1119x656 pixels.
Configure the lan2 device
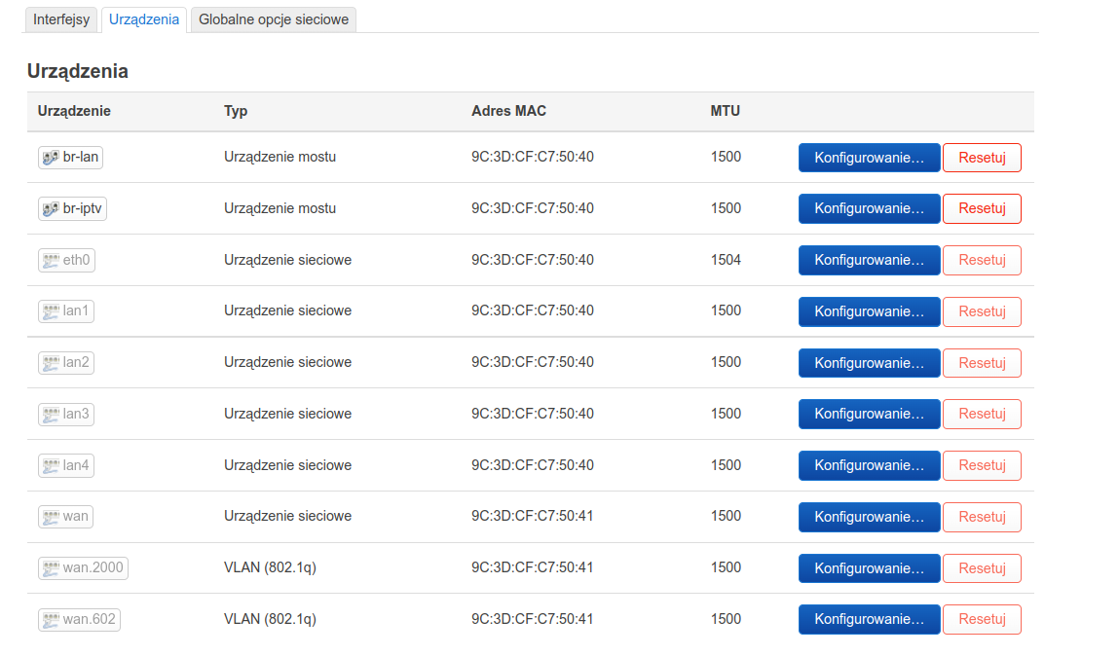point(870,363)
